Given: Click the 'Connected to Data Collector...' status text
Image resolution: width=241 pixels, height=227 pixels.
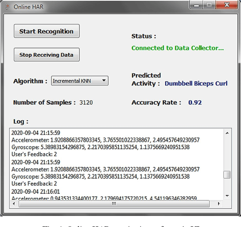Looking at the screenshot, I should click(177, 48).
